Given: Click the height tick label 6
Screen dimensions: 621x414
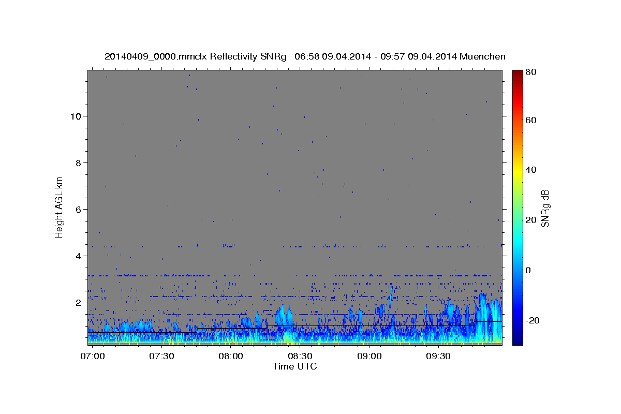Looking at the screenshot, I should [78, 209].
